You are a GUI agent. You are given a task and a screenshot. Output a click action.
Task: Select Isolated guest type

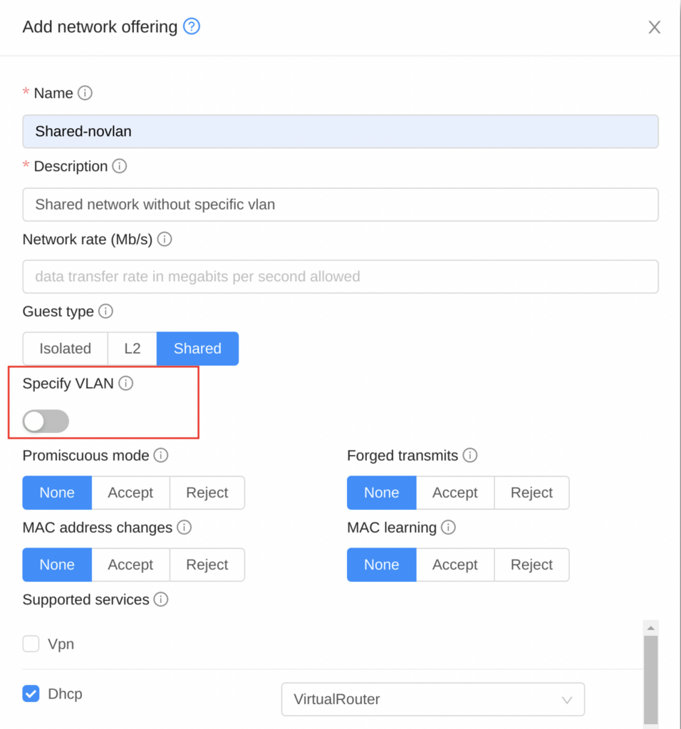coord(65,349)
